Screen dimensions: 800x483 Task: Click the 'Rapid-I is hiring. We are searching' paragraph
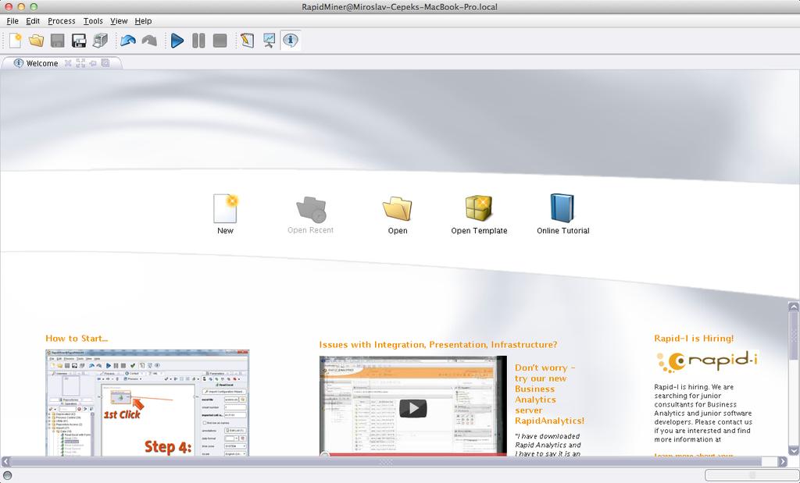703,414
